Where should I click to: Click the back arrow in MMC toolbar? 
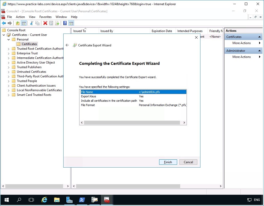tap(4, 23)
